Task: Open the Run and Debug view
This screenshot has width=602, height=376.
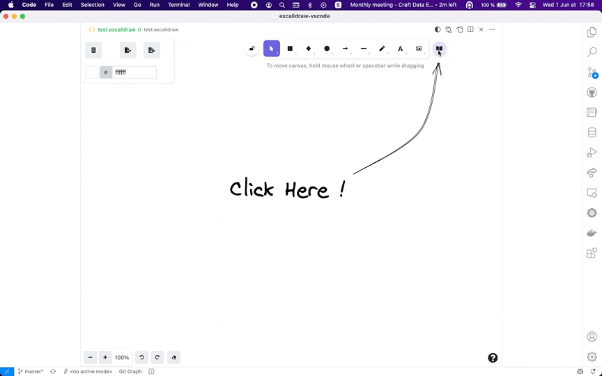Action: click(x=592, y=152)
